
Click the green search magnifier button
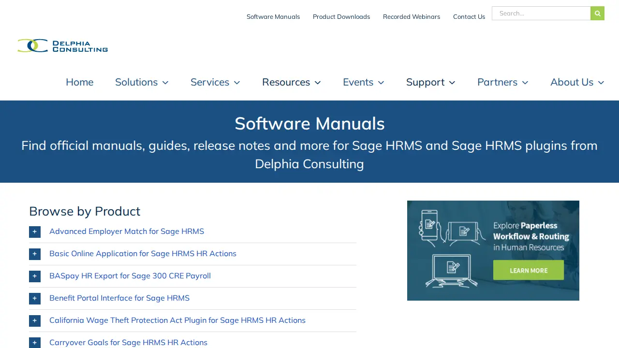tap(597, 13)
